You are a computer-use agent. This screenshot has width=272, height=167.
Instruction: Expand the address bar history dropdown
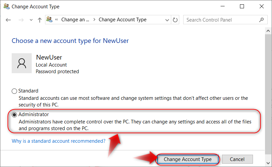(x=168, y=20)
